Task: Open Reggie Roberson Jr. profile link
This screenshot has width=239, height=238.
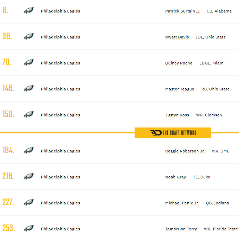Action: tap(185, 151)
